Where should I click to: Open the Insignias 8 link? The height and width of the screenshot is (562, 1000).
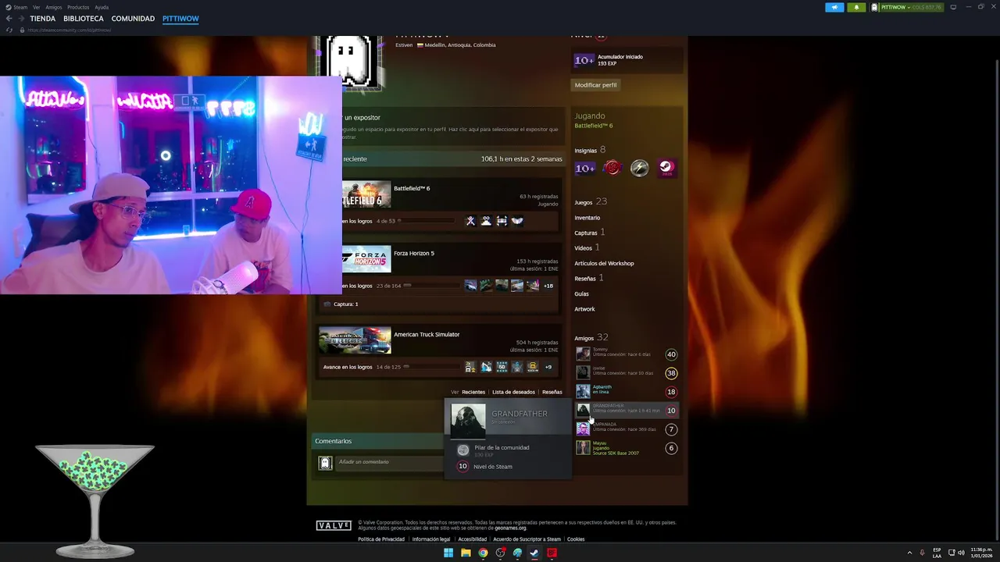(x=590, y=150)
